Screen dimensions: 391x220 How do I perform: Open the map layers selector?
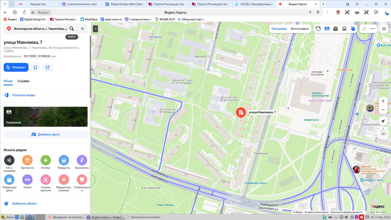coord(353,29)
